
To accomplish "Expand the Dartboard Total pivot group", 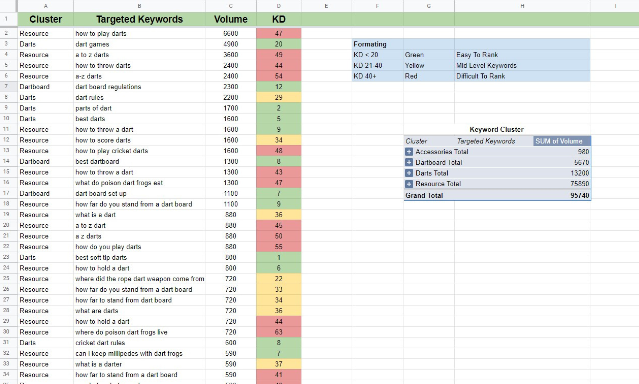I will pyautogui.click(x=409, y=162).
